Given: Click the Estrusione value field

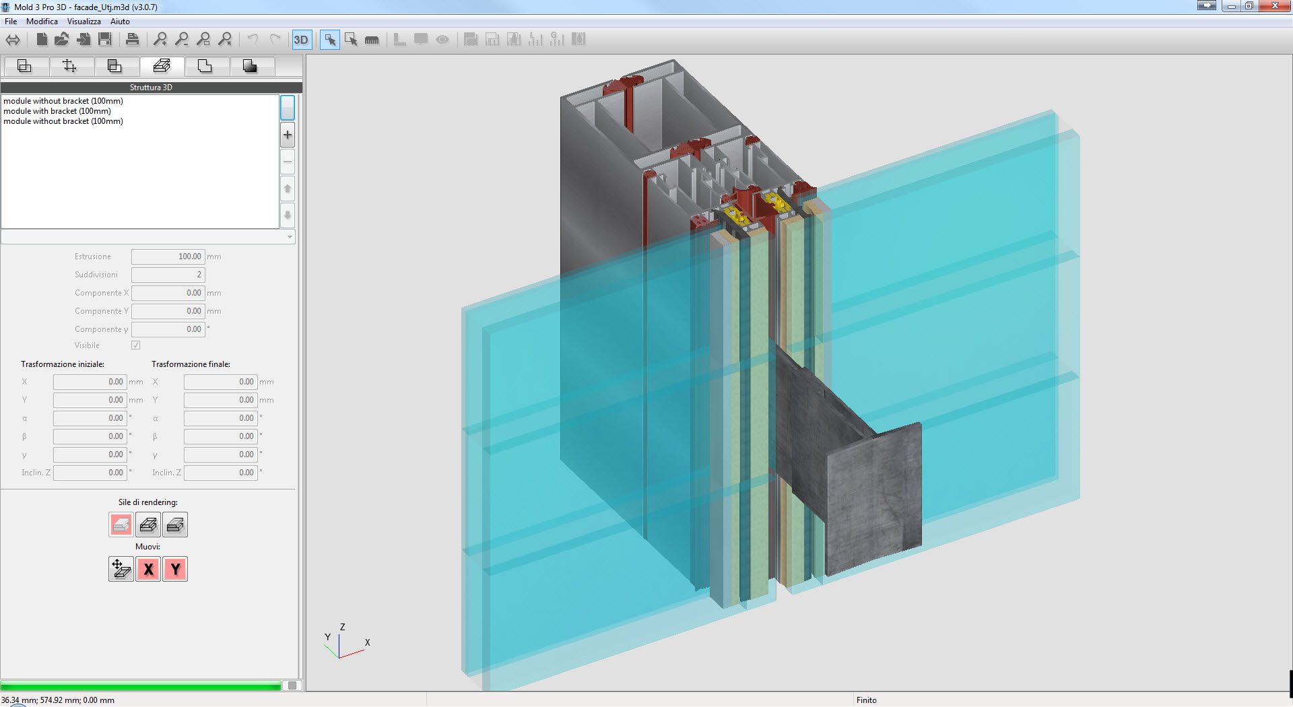Looking at the screenshot, I should (x=168, y=257).
